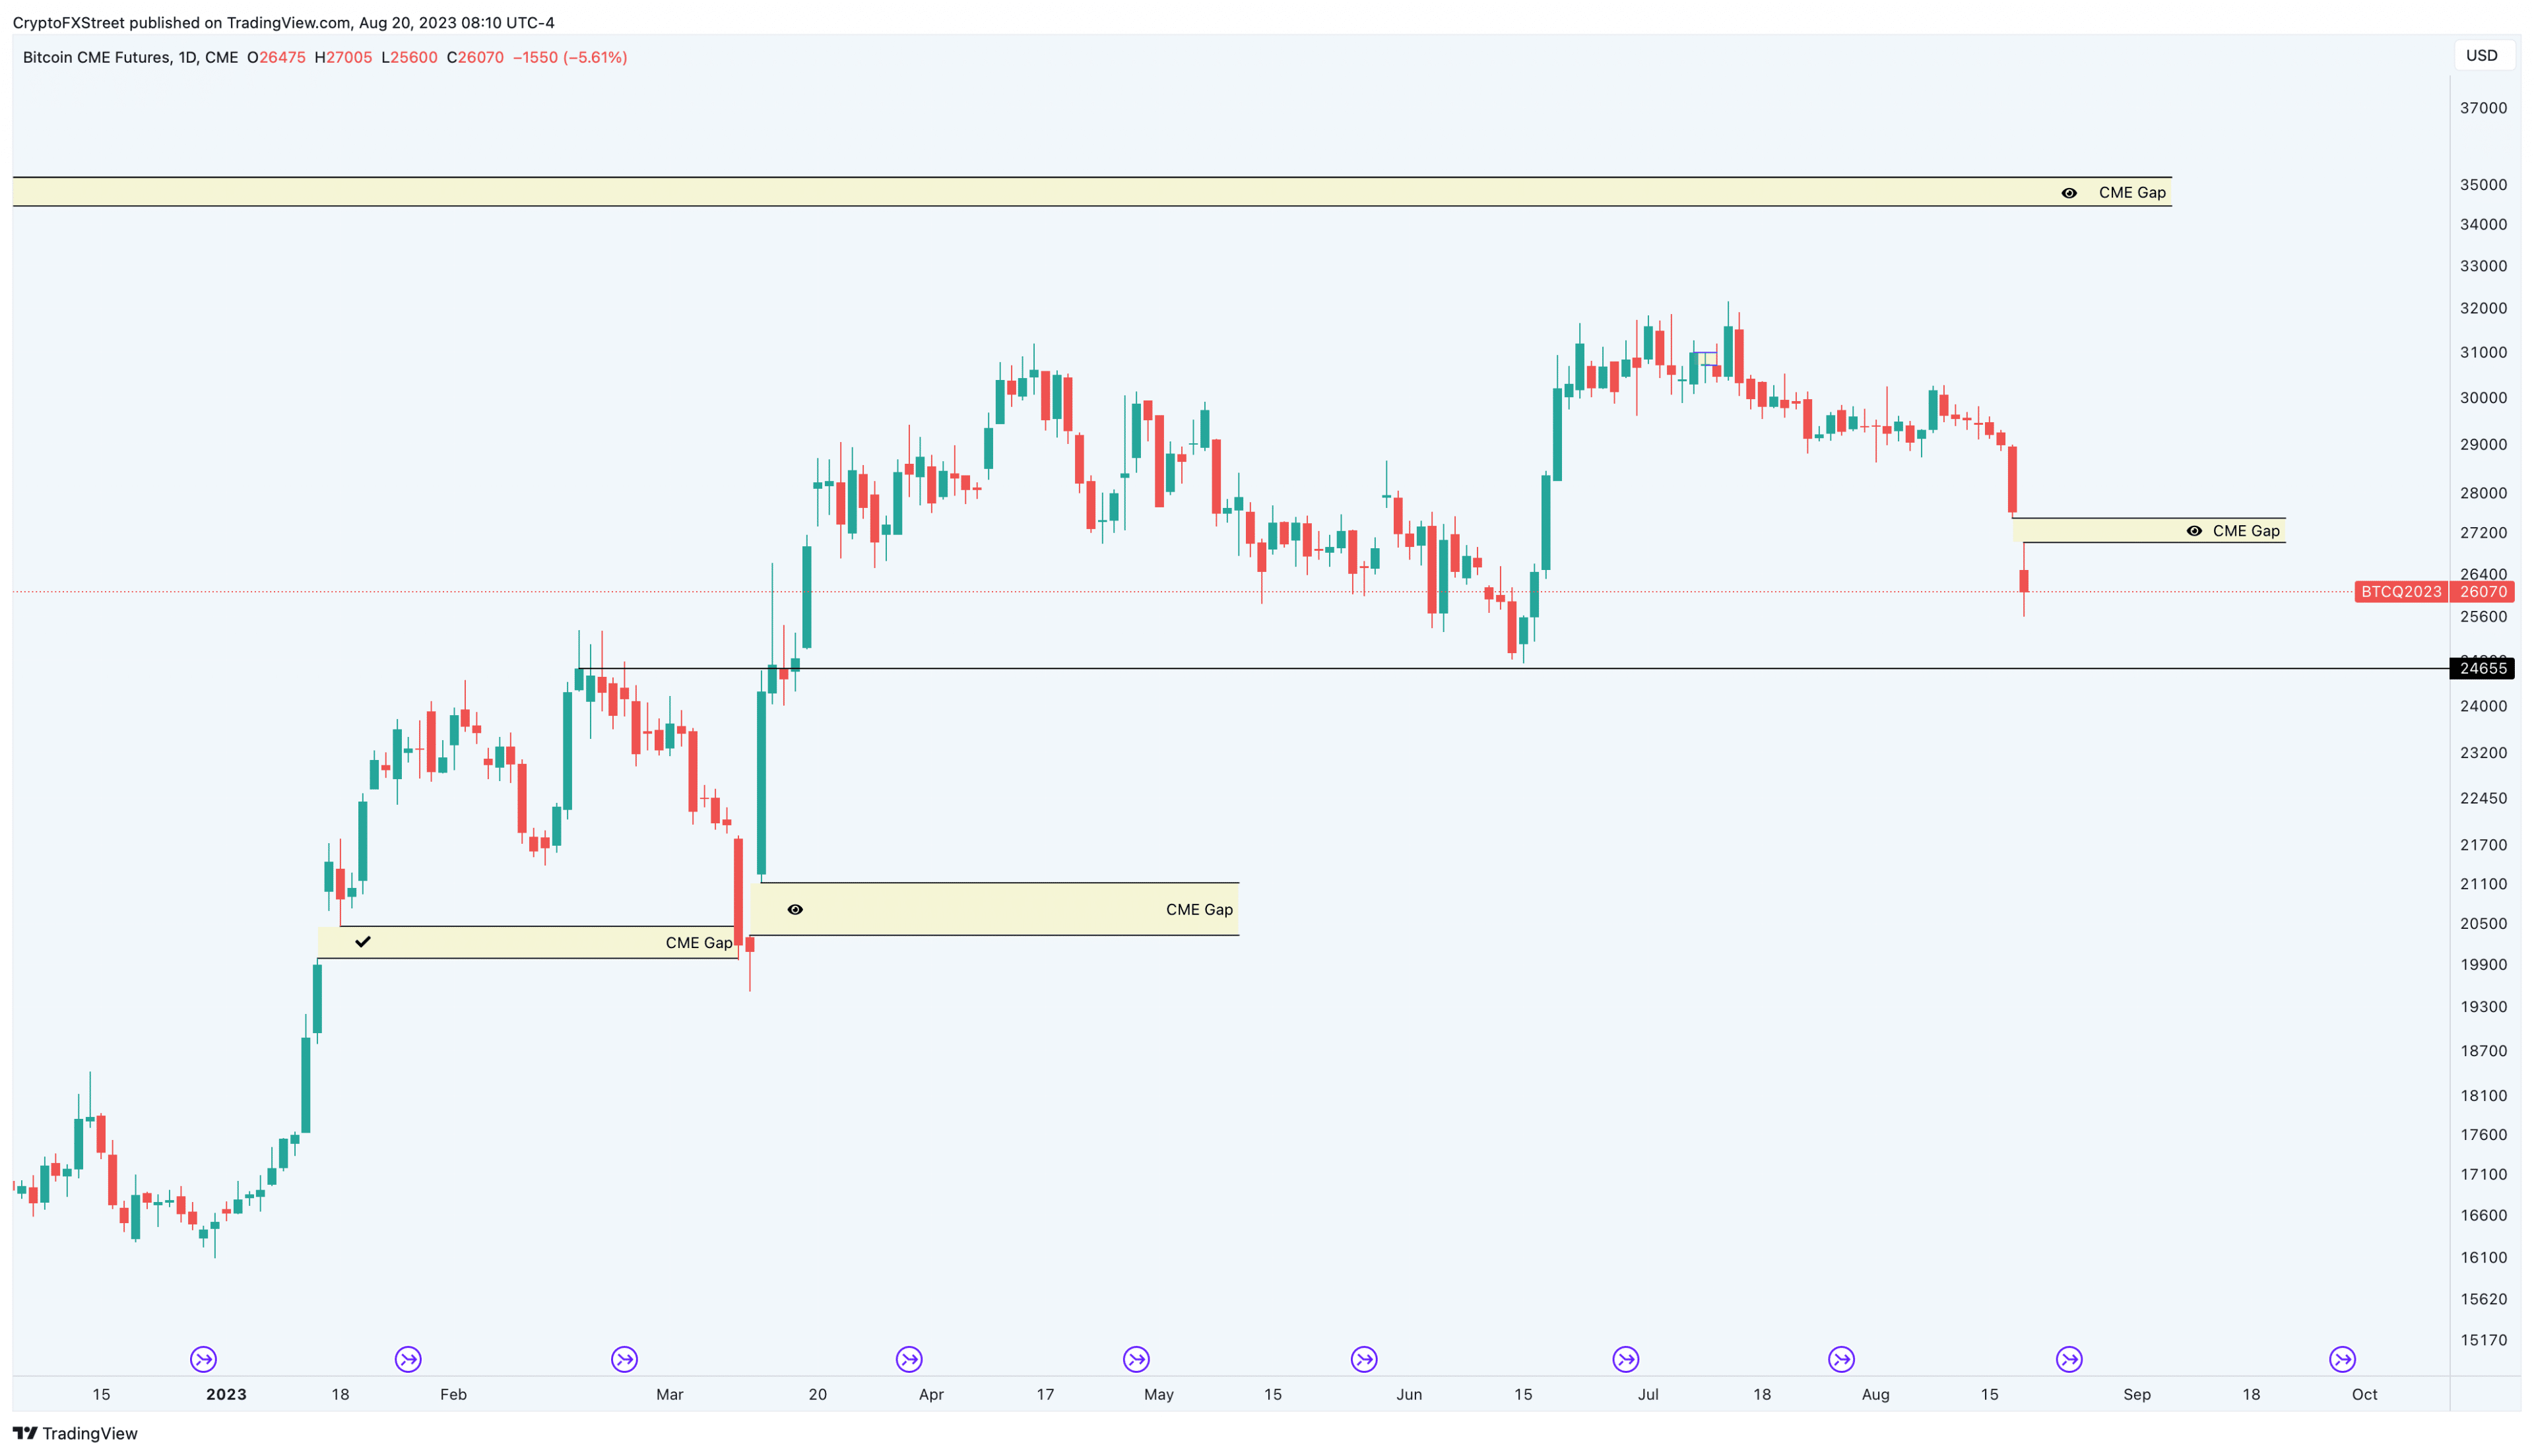The image size is (2534, 1456).
Task: Click the TradingView logo
Action: tap(75, 1433)
